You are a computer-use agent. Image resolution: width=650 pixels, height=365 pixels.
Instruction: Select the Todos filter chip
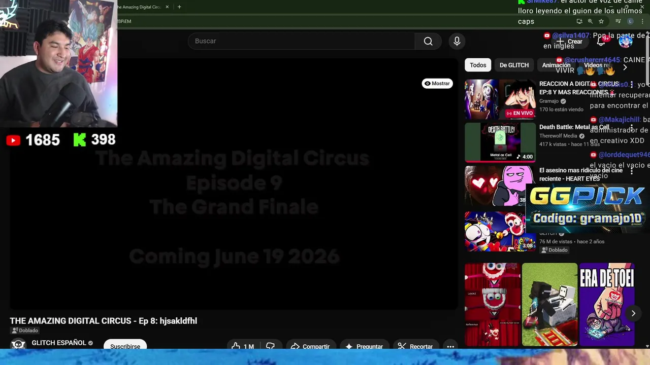point(478,65)
